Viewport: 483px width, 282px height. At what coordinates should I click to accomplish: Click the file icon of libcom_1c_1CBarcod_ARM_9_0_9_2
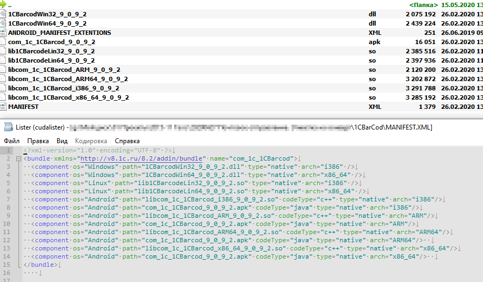click(3, 69)
